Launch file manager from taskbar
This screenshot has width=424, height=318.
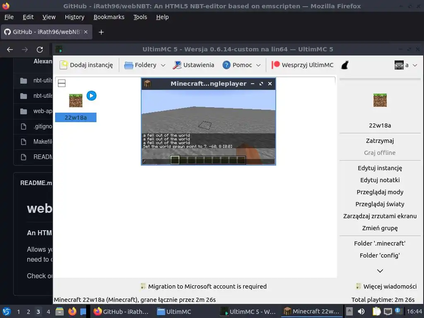[x=60, y=311]
